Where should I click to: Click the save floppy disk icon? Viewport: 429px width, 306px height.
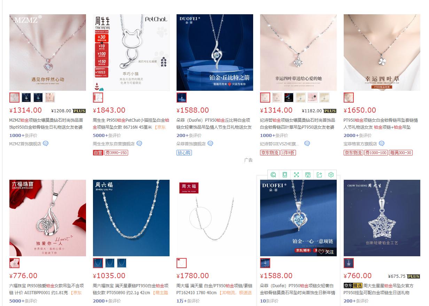308,175
